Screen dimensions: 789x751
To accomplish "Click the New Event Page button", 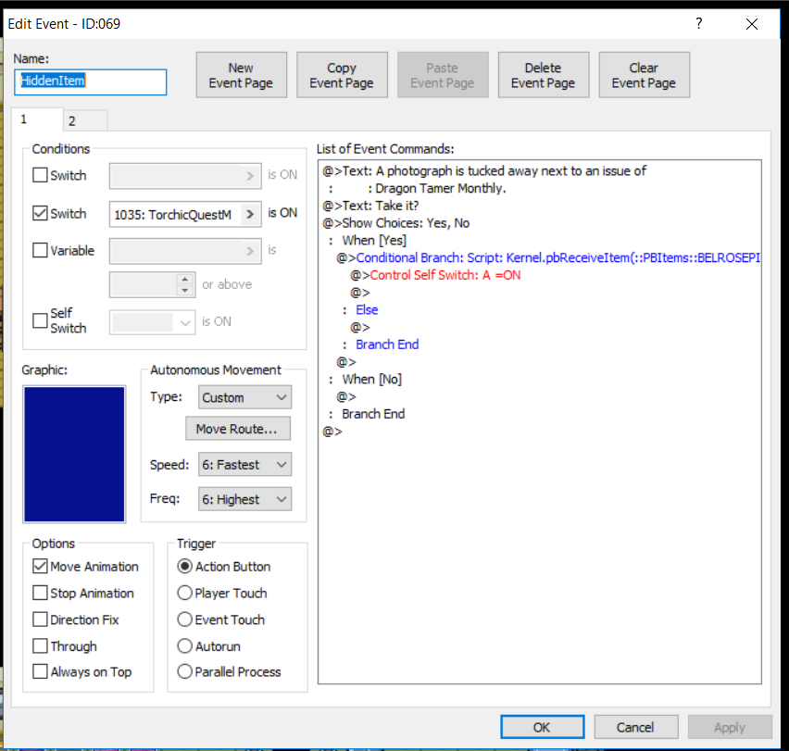I will 241,75.
